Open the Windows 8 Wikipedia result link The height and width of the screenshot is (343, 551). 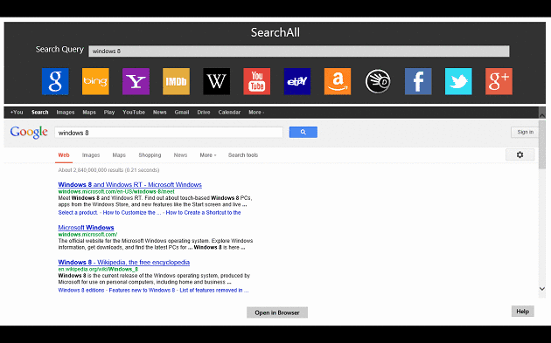(x=123, y=262)
